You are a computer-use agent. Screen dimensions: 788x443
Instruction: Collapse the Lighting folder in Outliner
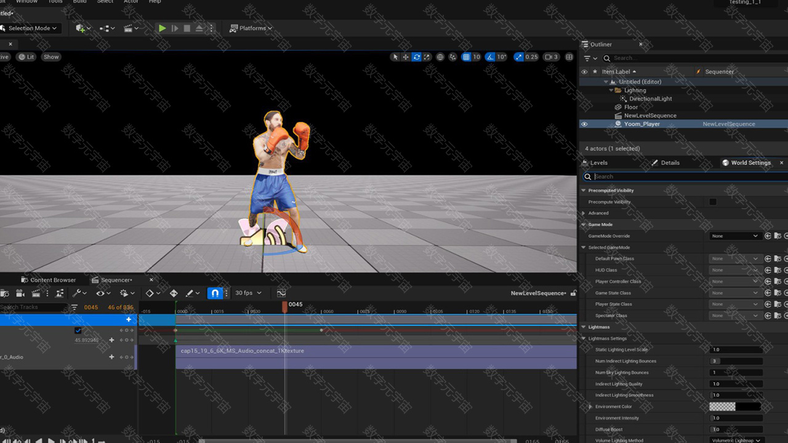pyautogui.click(x=611, y=90)
